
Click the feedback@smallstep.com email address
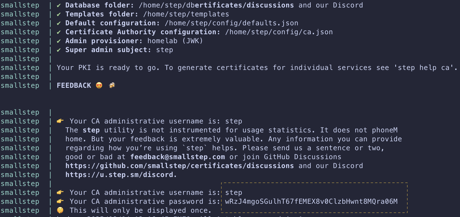pyautogui.click(x=178, y=157)
